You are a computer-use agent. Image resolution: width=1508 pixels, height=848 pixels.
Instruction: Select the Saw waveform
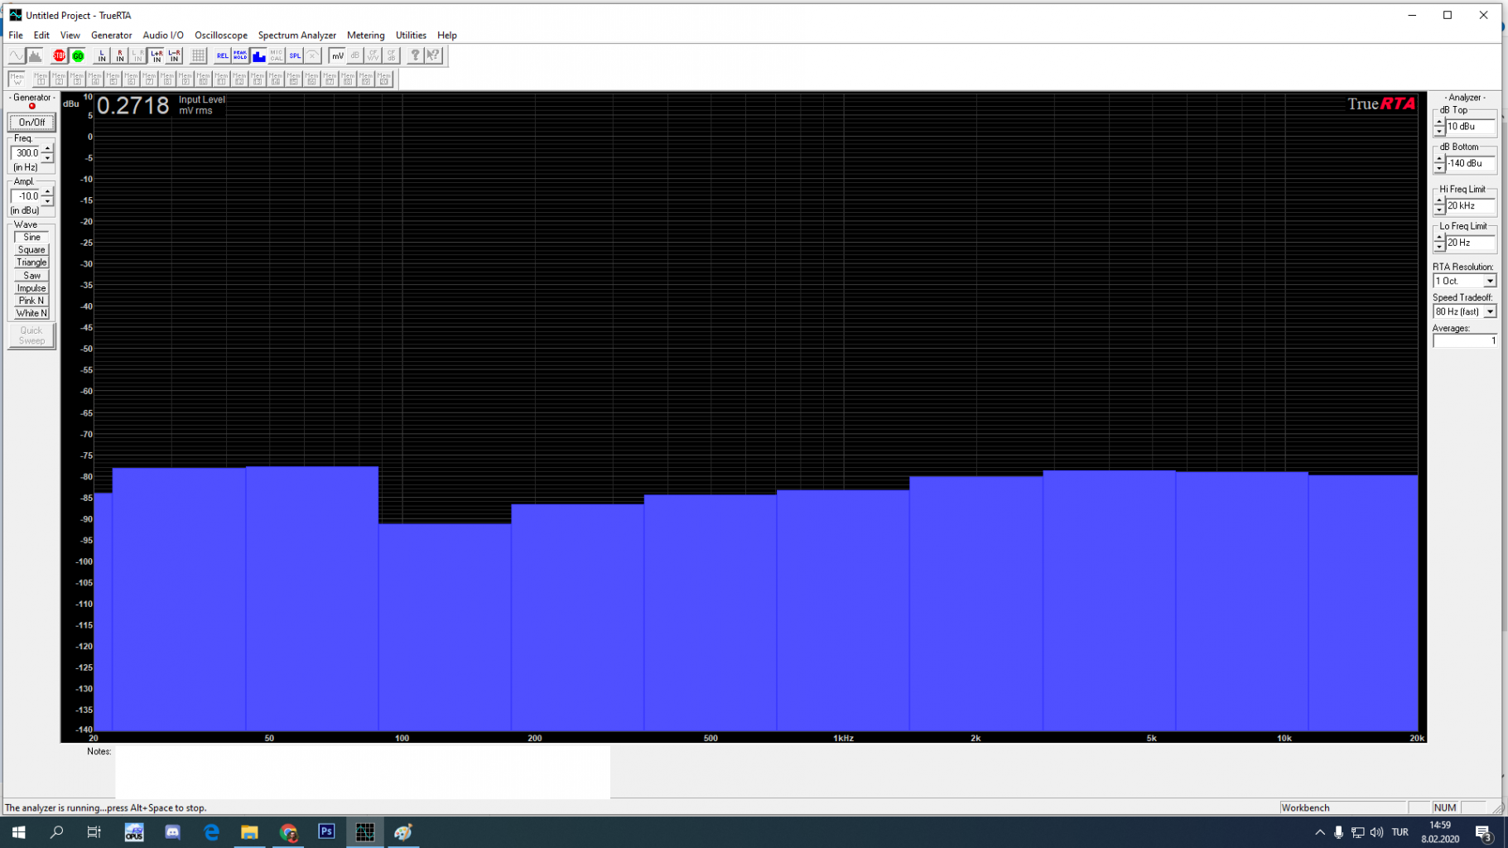click(x=31, y=275)
